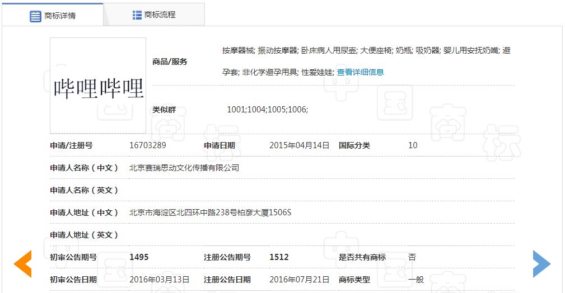Switch to the 商标详情 tab
Image resolution: width=565 pixels, height=293 pixels.
click(53, 15)
